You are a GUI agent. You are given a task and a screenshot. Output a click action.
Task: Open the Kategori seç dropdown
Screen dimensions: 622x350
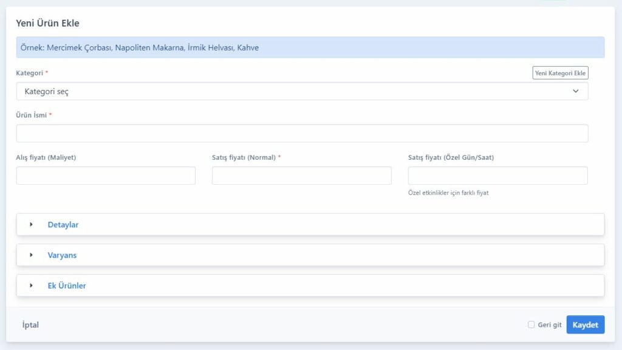click(301, 91)
